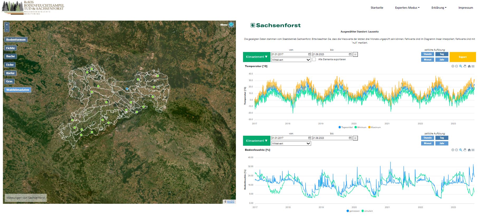This screenshot has width=480, height=217.
Task: Open calendar picker for temperature 'von' date
Action: 309,54
